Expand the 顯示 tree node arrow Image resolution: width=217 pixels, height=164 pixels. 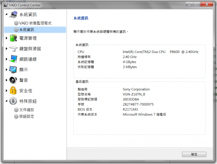(x=6, y=70)
